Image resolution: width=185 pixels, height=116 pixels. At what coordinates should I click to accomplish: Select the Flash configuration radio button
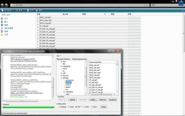tap(69, 107)
